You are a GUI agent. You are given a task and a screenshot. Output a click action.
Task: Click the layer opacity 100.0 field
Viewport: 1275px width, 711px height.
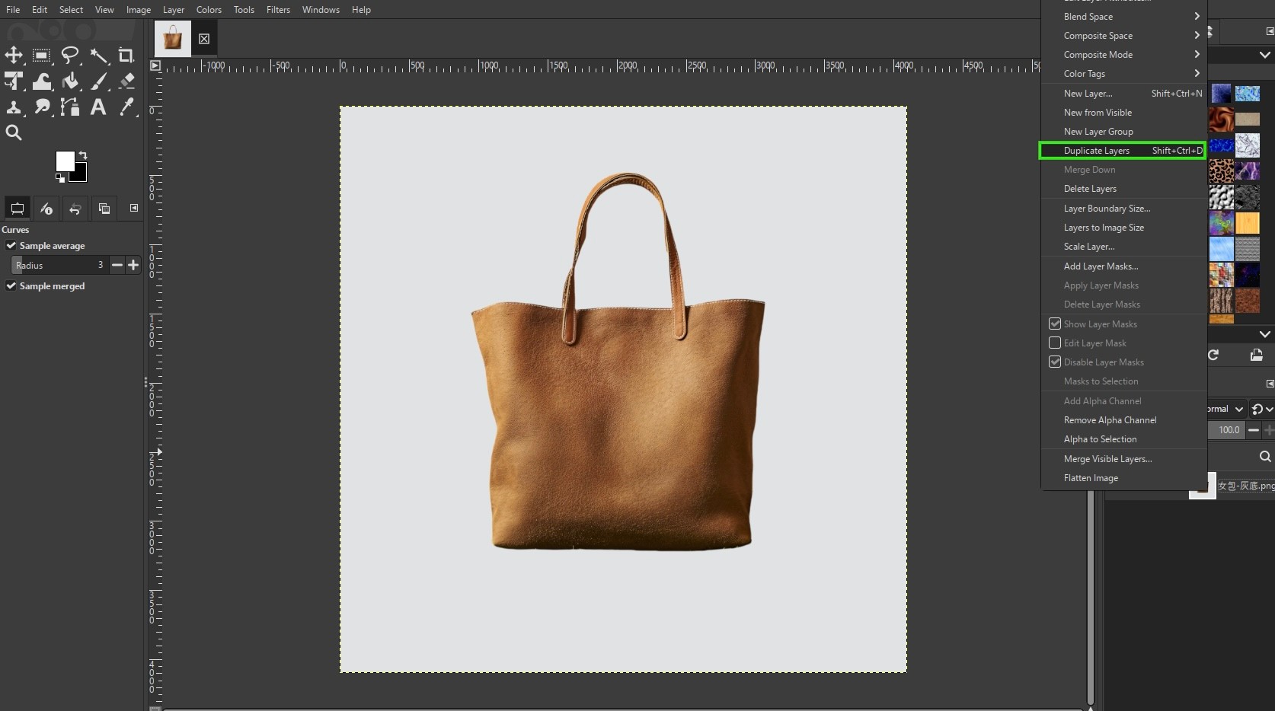tap(1227, 430)
